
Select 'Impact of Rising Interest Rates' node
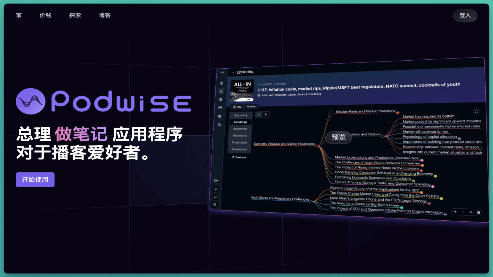(377, 168)
